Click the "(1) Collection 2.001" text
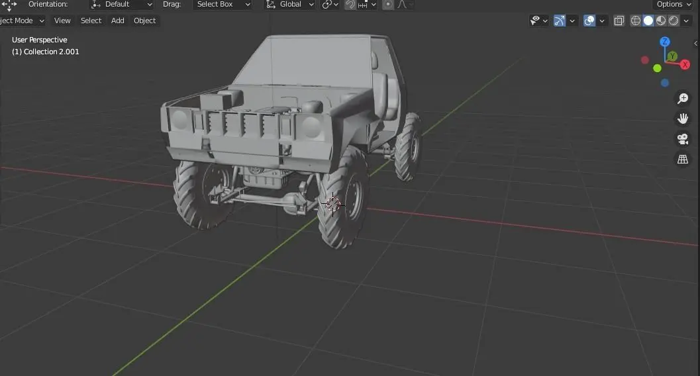700x376 pixels. pos(46,52)
